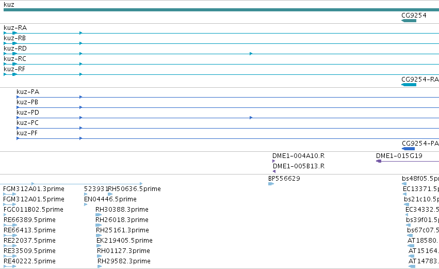
Task: Select the kuz-RB transcript label
Action: [x=14, y=38]
